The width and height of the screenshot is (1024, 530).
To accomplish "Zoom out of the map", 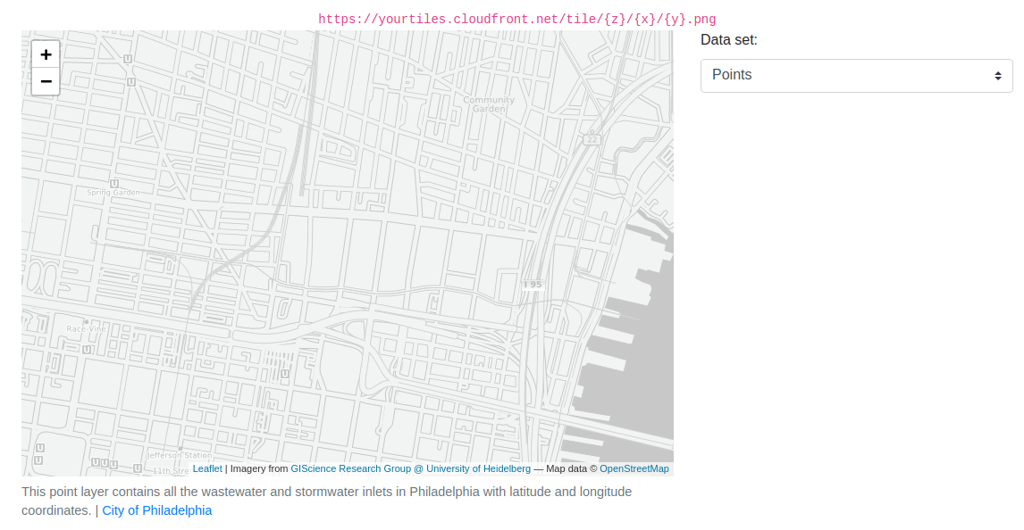I will (46, 81).
